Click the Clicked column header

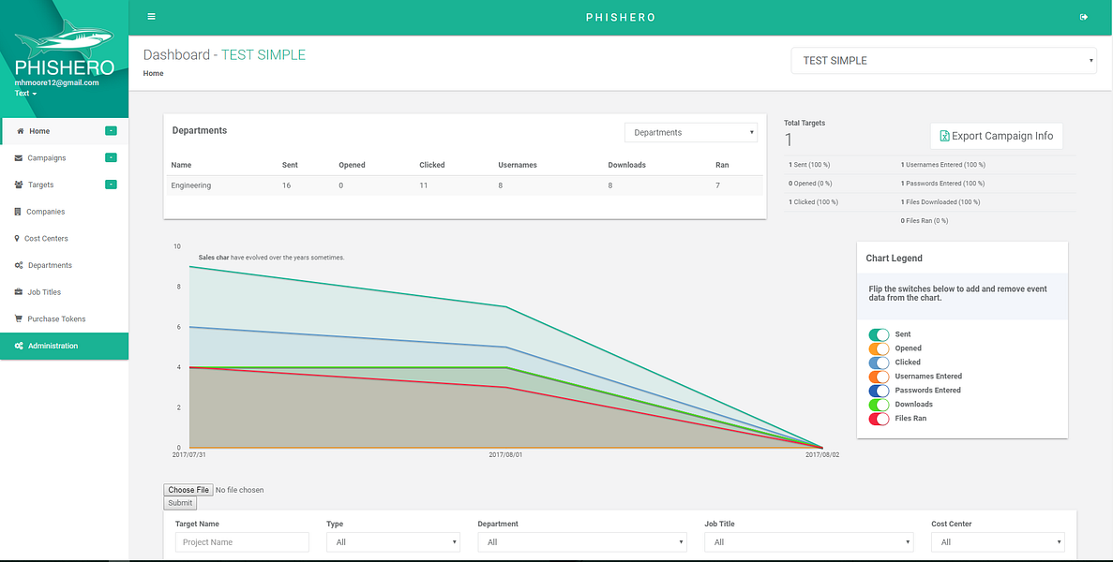point(432,165)
